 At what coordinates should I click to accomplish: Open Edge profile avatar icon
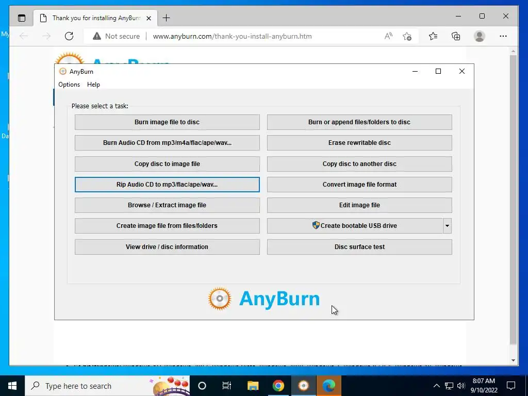point(479,36)
